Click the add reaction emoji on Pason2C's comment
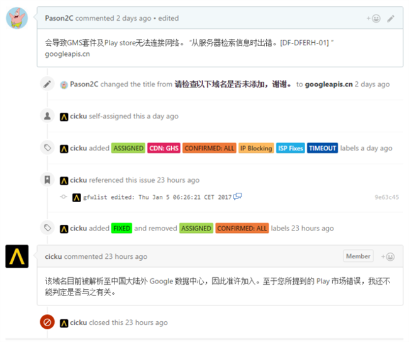The image size is (409, 342). [375, 18]
